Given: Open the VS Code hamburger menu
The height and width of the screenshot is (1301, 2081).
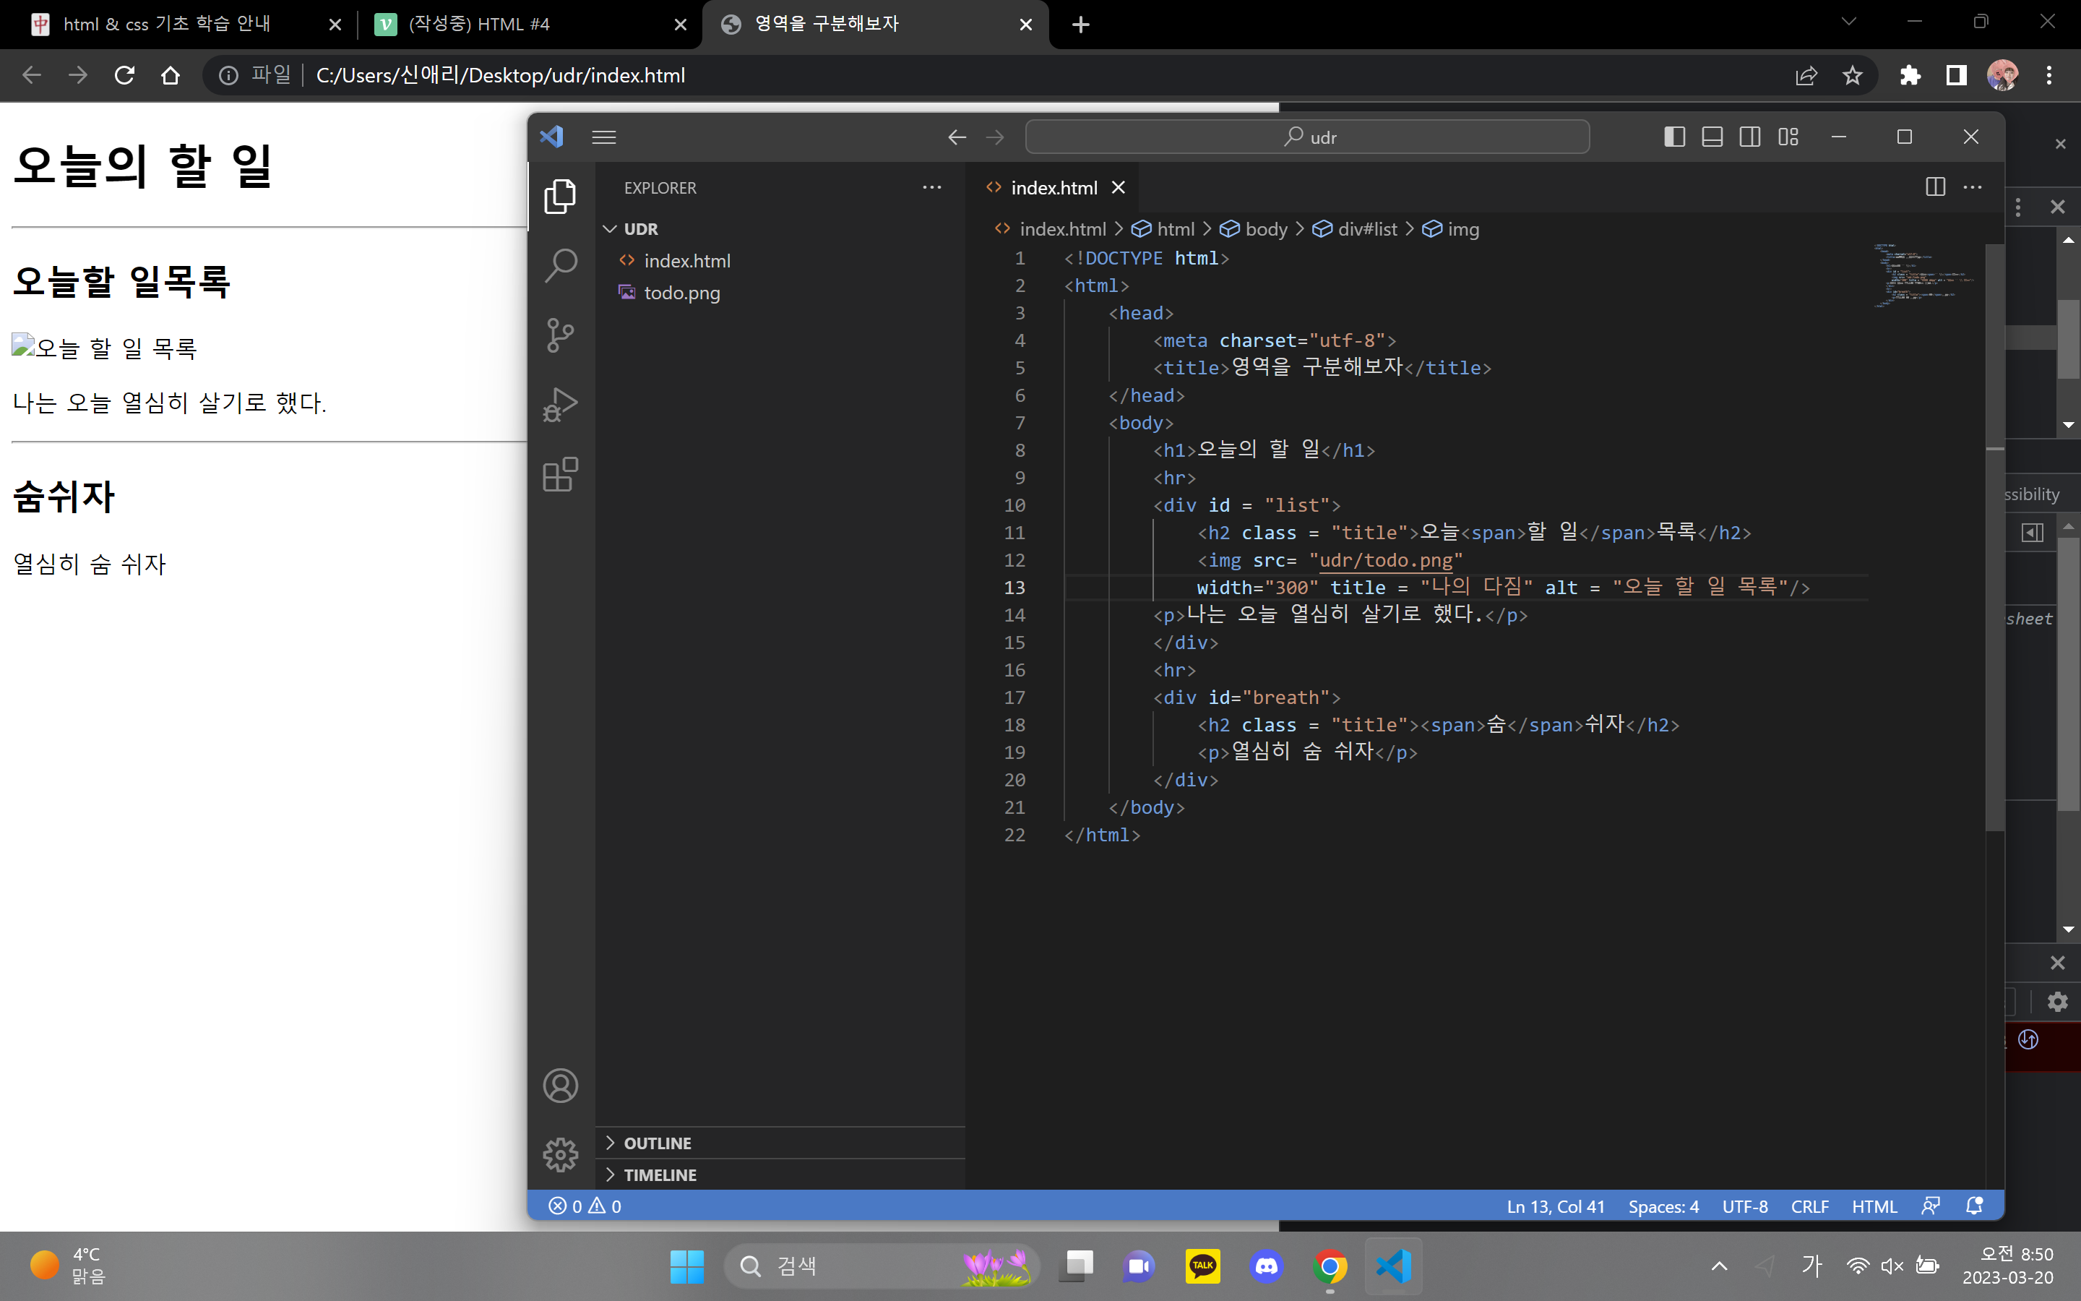Looking at the screenshot, I should pyautogui.click(x=603, y=137).
